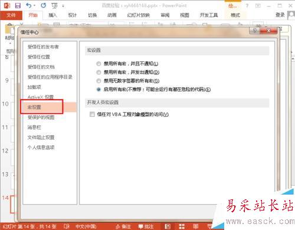Click the 中文(中国) language indicator

coord(86,226)
